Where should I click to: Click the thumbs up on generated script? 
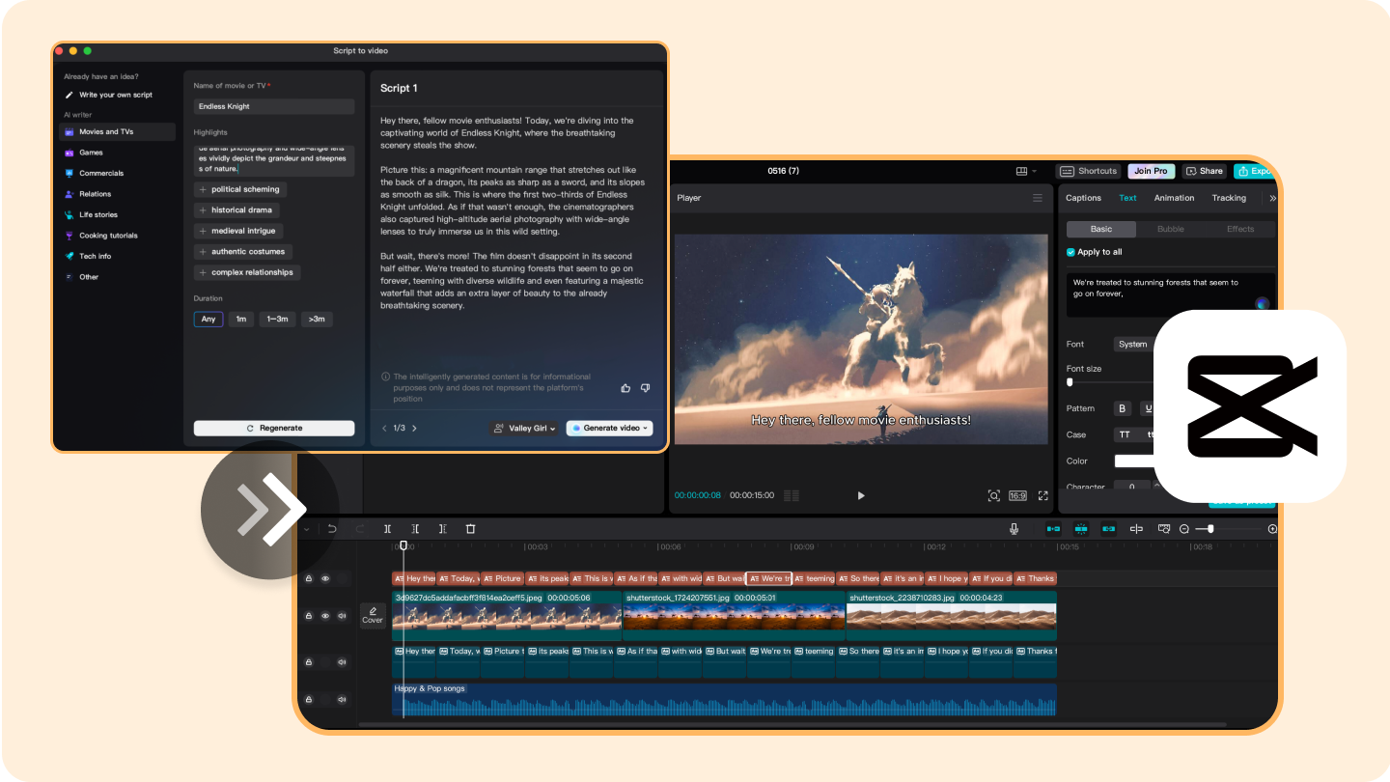click(x=625, y=387)
